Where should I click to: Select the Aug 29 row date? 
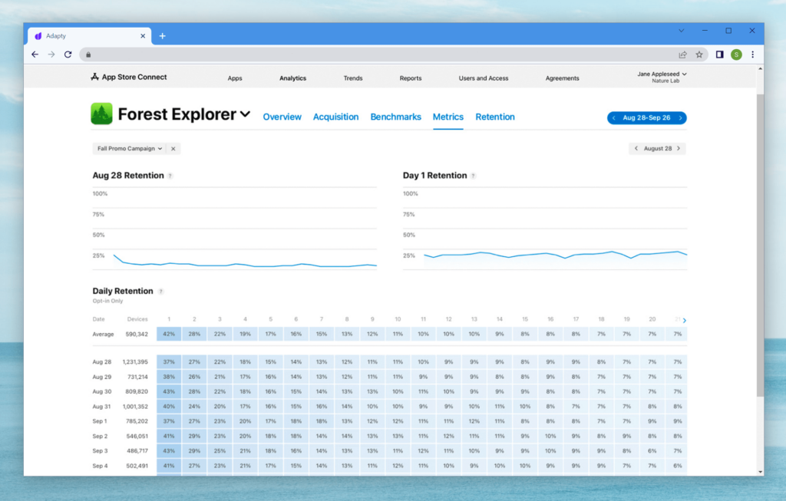(102, 377)
